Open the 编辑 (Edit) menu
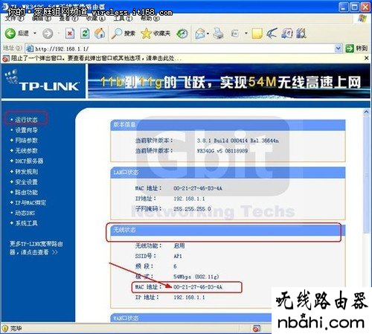Screen dimensions: 372x334 point(42,18)
